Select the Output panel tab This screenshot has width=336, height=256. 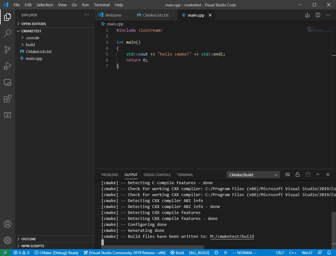(x=131, y=175)
